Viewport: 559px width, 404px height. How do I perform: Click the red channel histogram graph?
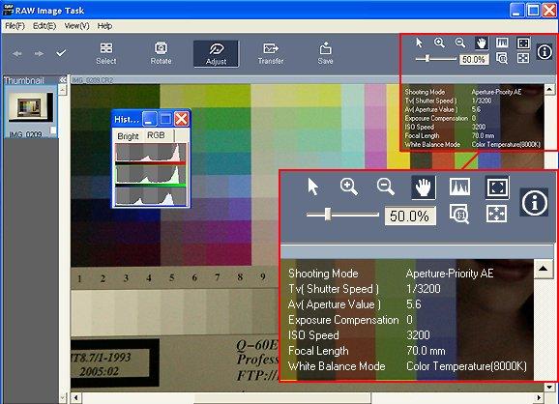pos(151,154)
